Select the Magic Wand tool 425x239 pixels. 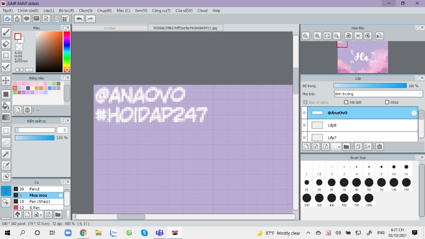[x=6, y=154]
